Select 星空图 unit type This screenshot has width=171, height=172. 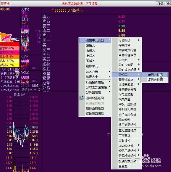coord(127,166)
